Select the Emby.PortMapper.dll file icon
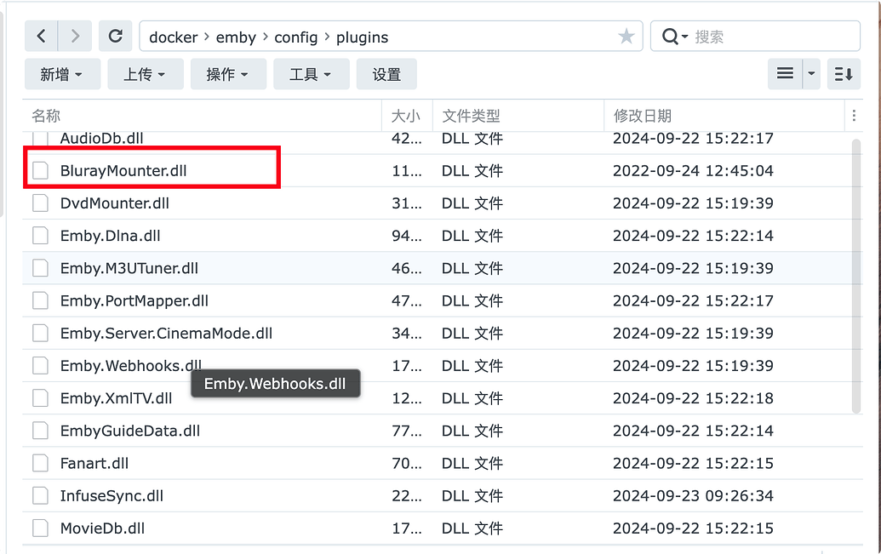 click(x=41, y=300)
